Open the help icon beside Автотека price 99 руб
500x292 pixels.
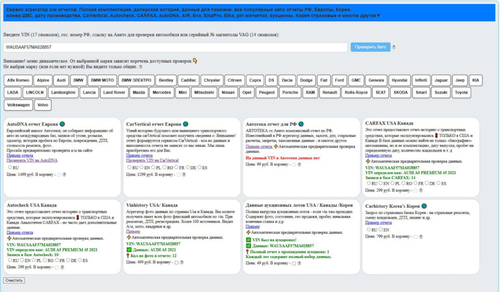click(x=299, y=165)
